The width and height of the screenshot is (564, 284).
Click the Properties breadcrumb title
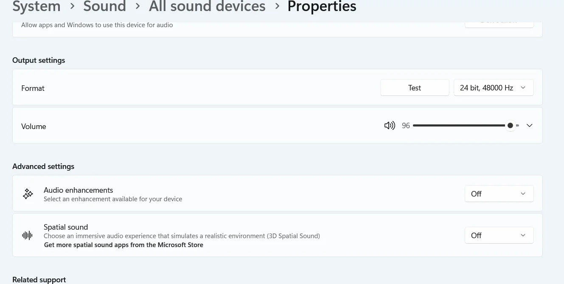322,6
